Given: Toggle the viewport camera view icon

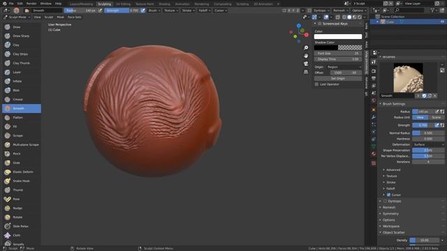Looking at the screenshot, I should tap(306, 63).
